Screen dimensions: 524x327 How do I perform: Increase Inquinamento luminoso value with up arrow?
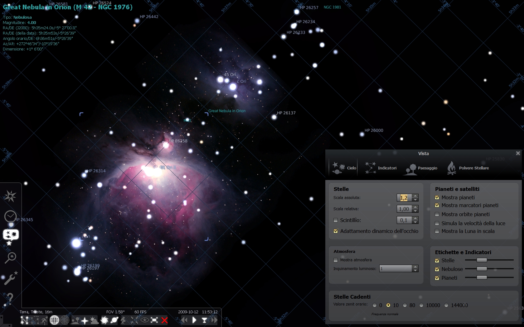pyautogui.click(x=415, y=267)
